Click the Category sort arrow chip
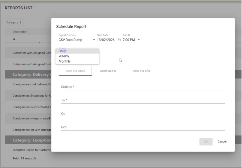 (14, 22)
